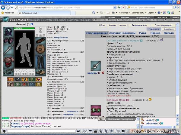Click запомнить link next to Комплекты
Screen dimensions: 181x135
[x=72, y=111]
